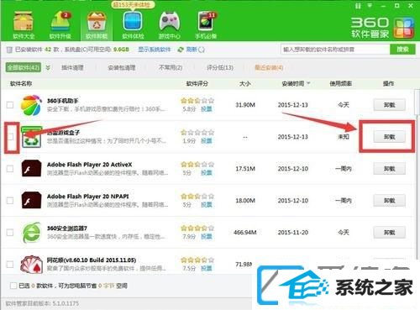
Task: Switch to the 评分低(13) tab
Action: tap(220, 67)
